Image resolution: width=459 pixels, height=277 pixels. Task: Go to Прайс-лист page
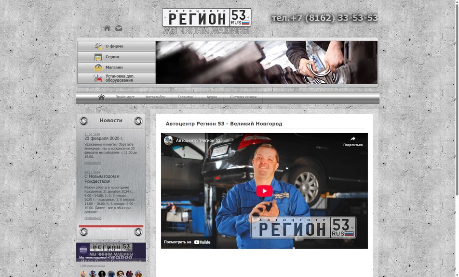[x=125, y=97]
